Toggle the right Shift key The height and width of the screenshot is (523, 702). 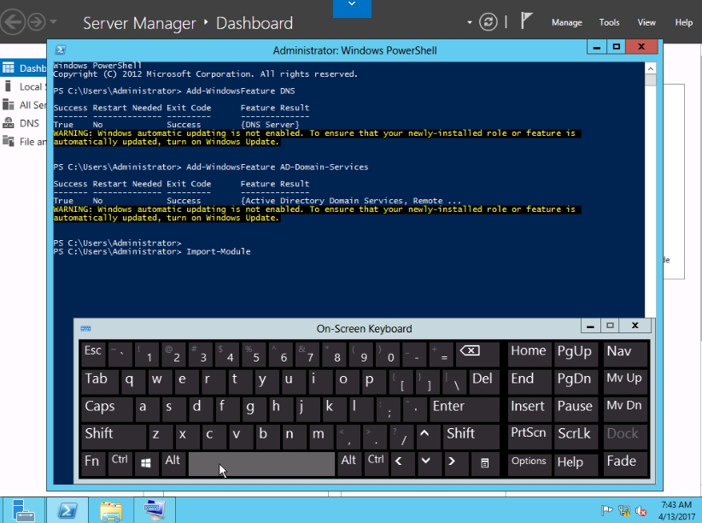click(471, 435)
